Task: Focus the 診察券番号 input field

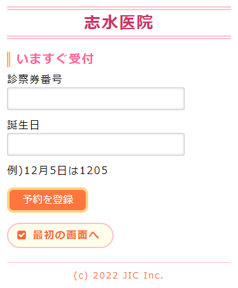Action: (96, 99)
